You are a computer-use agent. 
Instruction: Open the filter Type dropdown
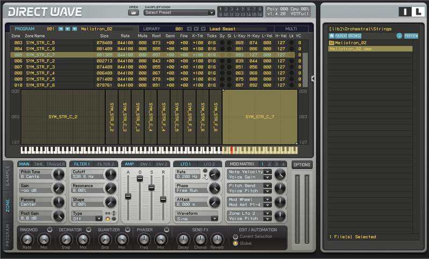click(99, 219)
